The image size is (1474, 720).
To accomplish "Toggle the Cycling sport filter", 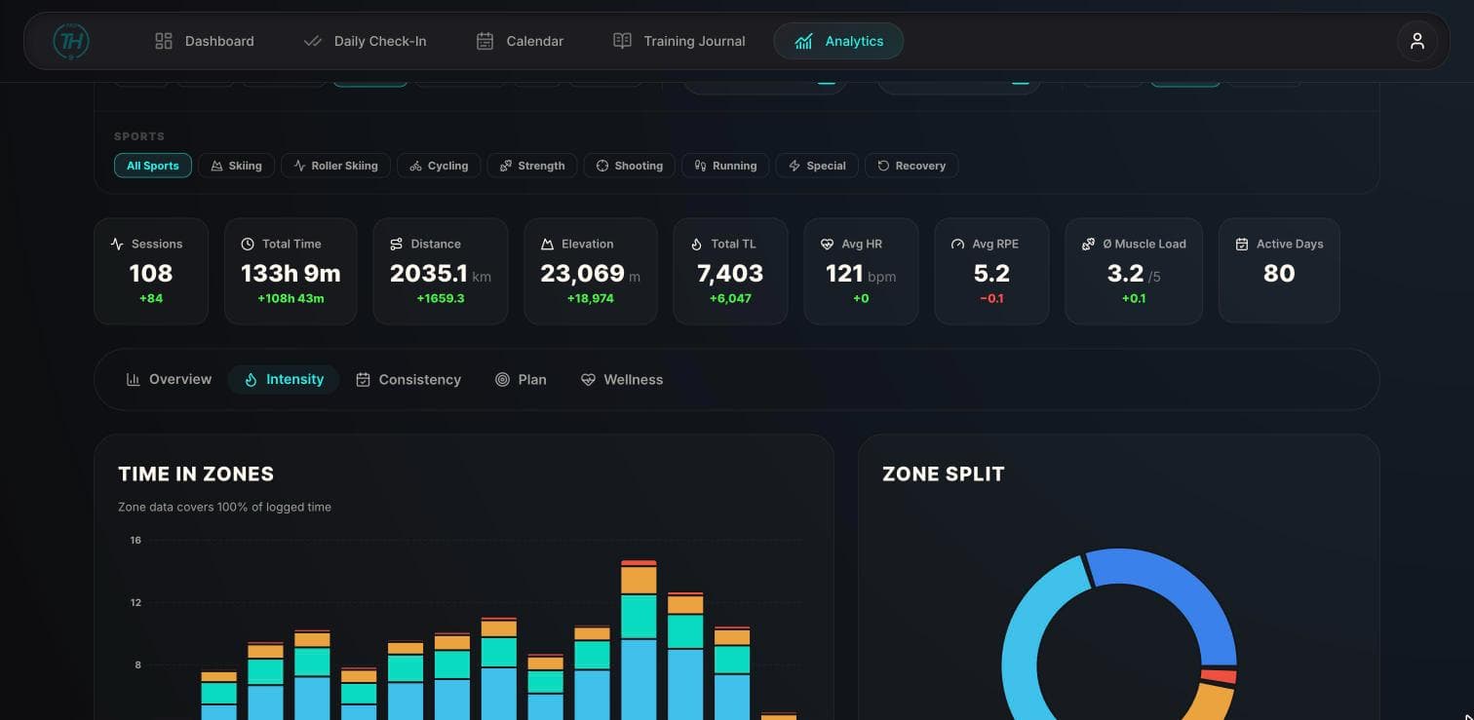I will click(x=439, y=166).
